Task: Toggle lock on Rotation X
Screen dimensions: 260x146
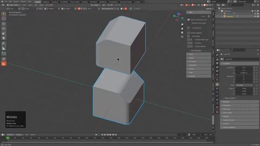Action: [x=254, y=77]
